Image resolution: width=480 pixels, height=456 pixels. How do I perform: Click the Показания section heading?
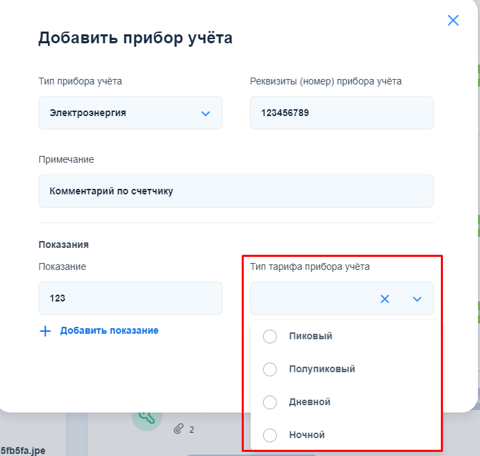click(64, 244)
